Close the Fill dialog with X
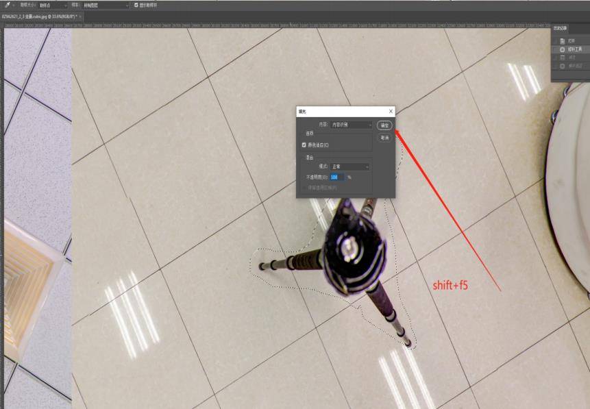The image size is (590, 409). 391,110
